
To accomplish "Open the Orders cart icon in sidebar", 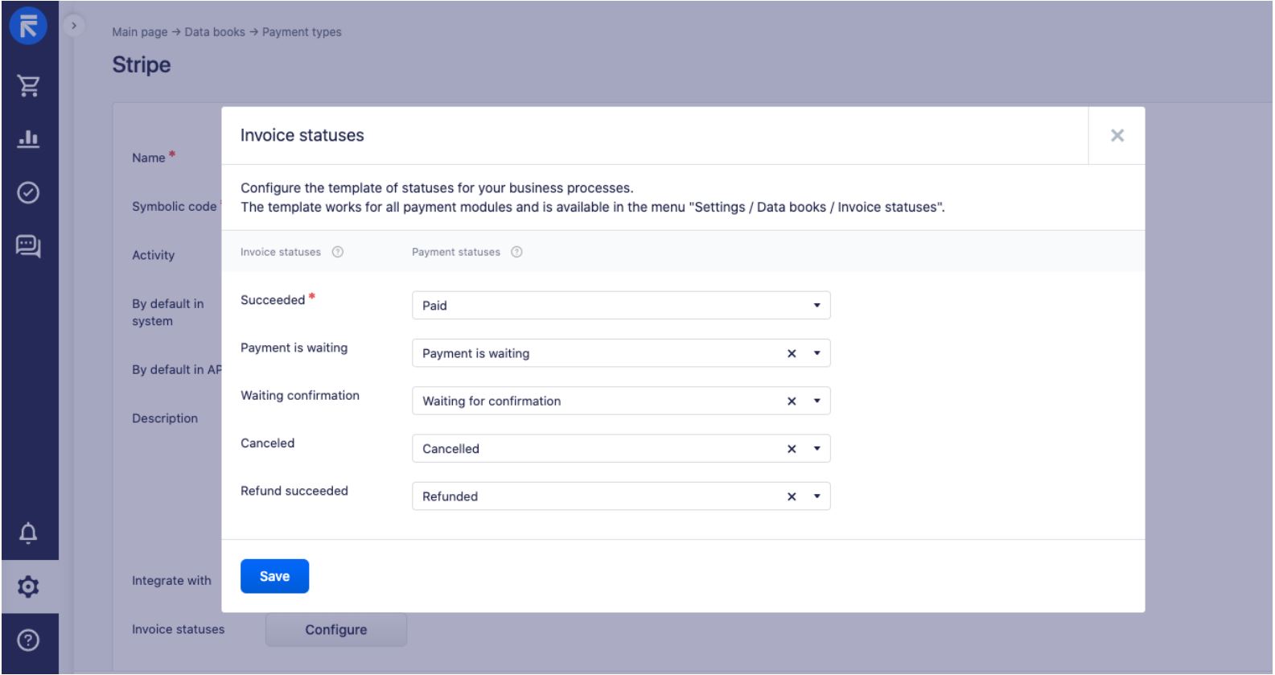I will point(29,85).
